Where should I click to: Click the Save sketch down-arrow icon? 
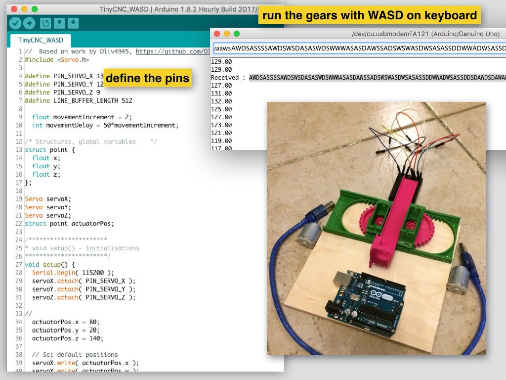pyautogui.click(x=73, y=23)
